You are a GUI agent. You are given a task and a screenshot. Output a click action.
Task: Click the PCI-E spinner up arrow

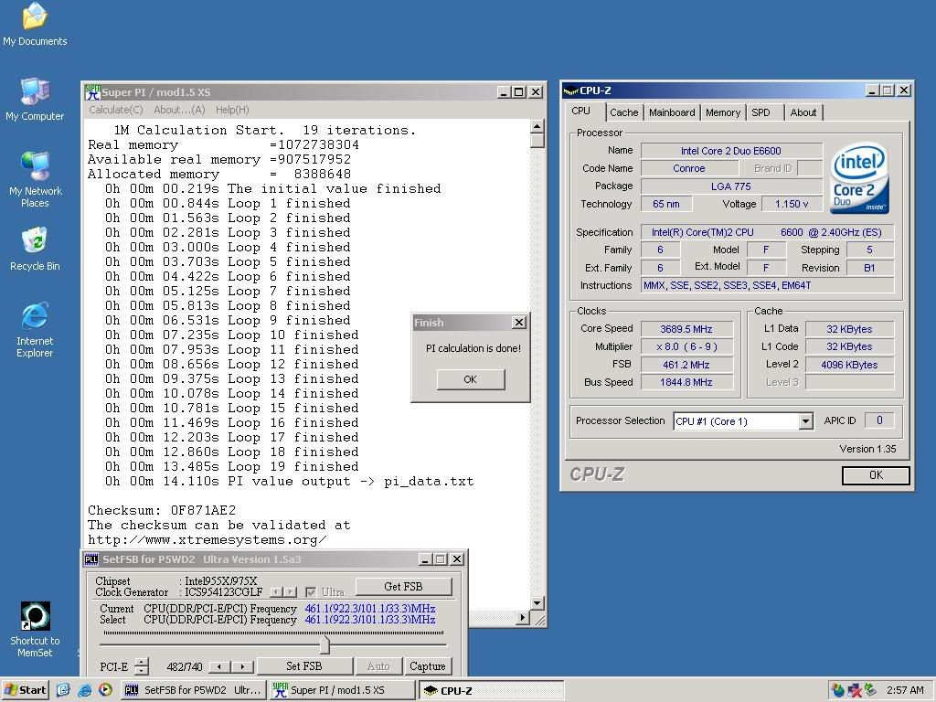point(141,662)
